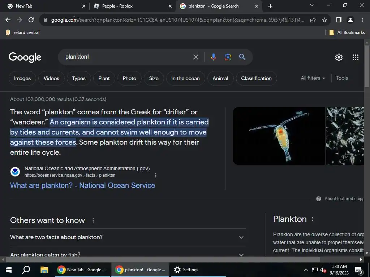View site info via lock icon

[x=46, y=20]
